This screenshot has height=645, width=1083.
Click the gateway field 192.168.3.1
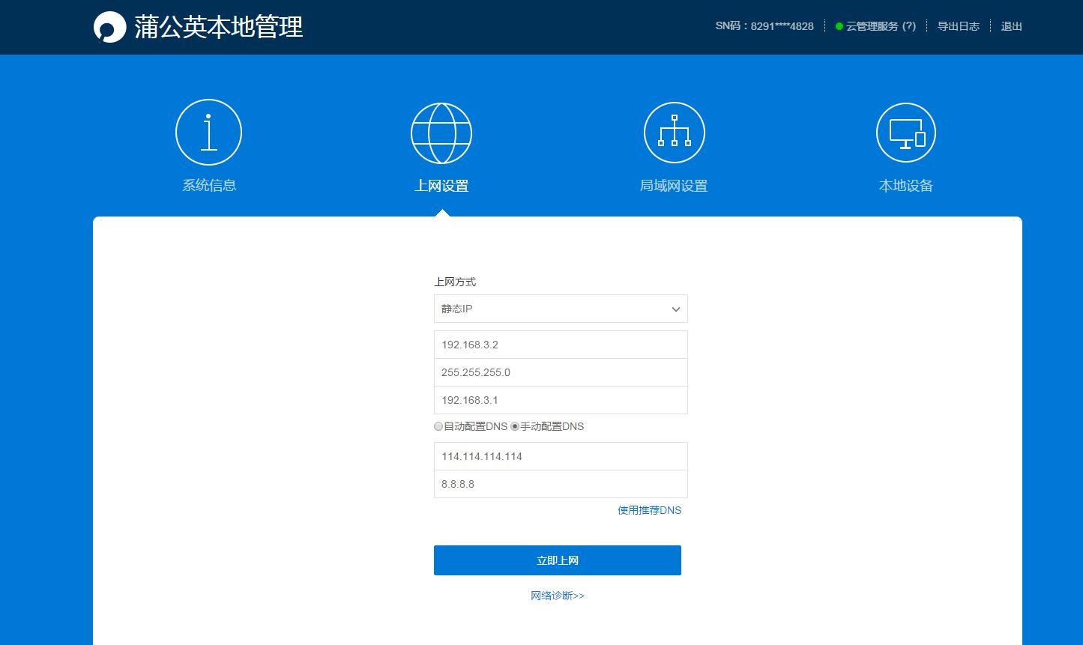pyautogui.click(x=560, y=400)
